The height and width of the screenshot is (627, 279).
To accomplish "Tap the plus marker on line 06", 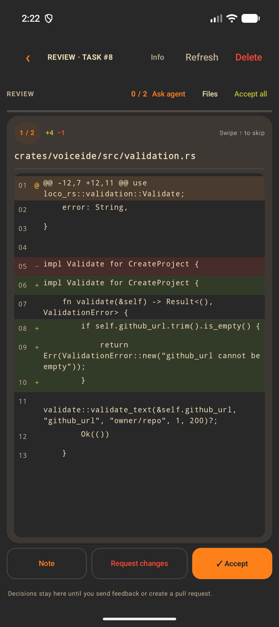I will click(37, 285).
